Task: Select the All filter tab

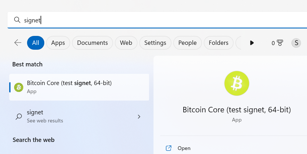Action: [36, 43]
